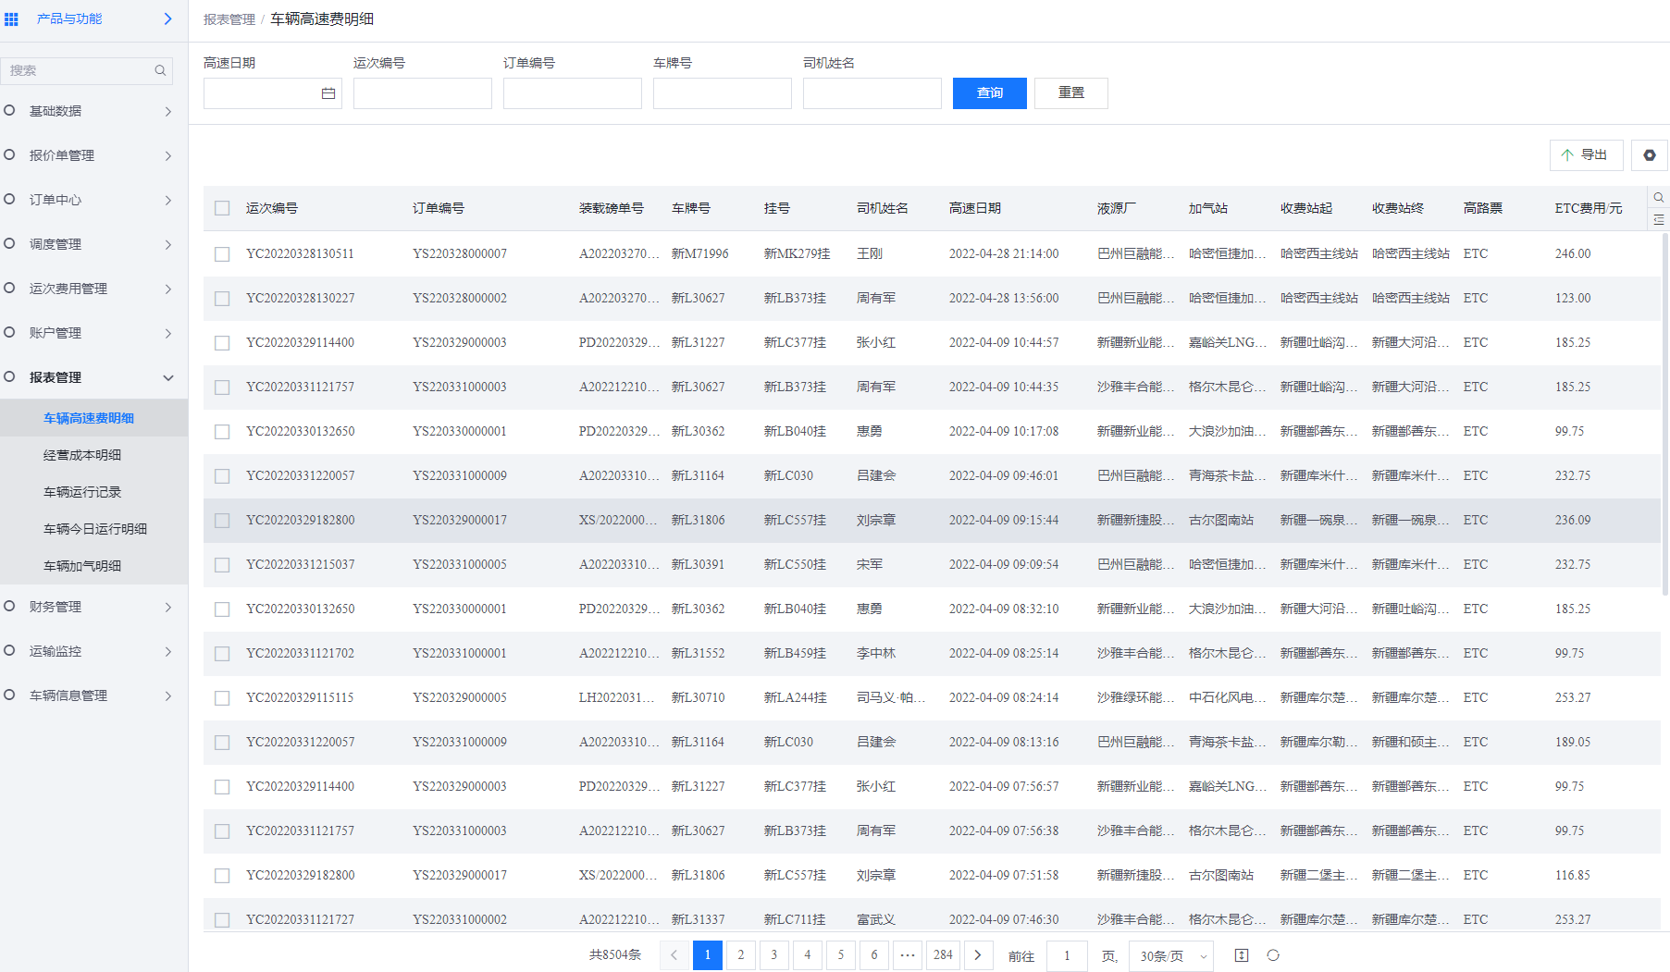Open the 30条/页 page size dropdown
This screenshot has height=972, width=1670.
(1170, 955)
